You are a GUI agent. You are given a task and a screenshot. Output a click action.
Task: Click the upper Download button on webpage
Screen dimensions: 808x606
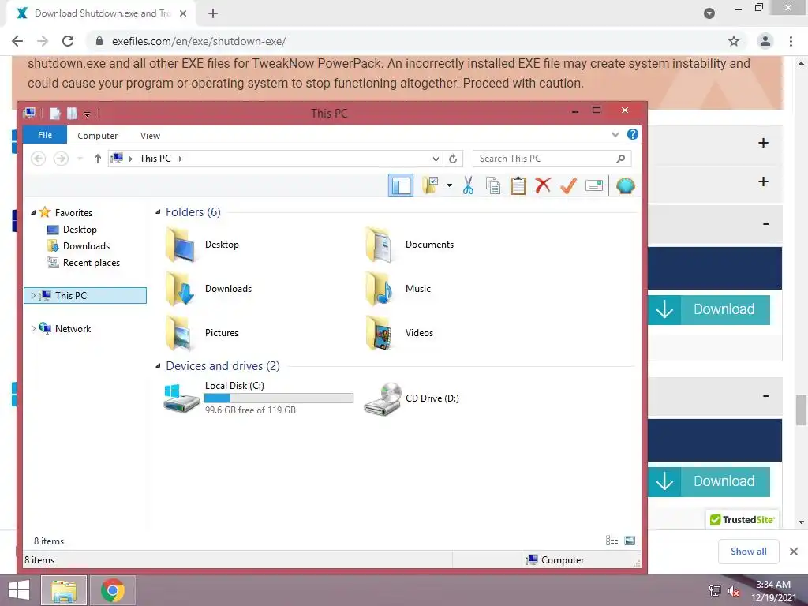coord(709,309)
